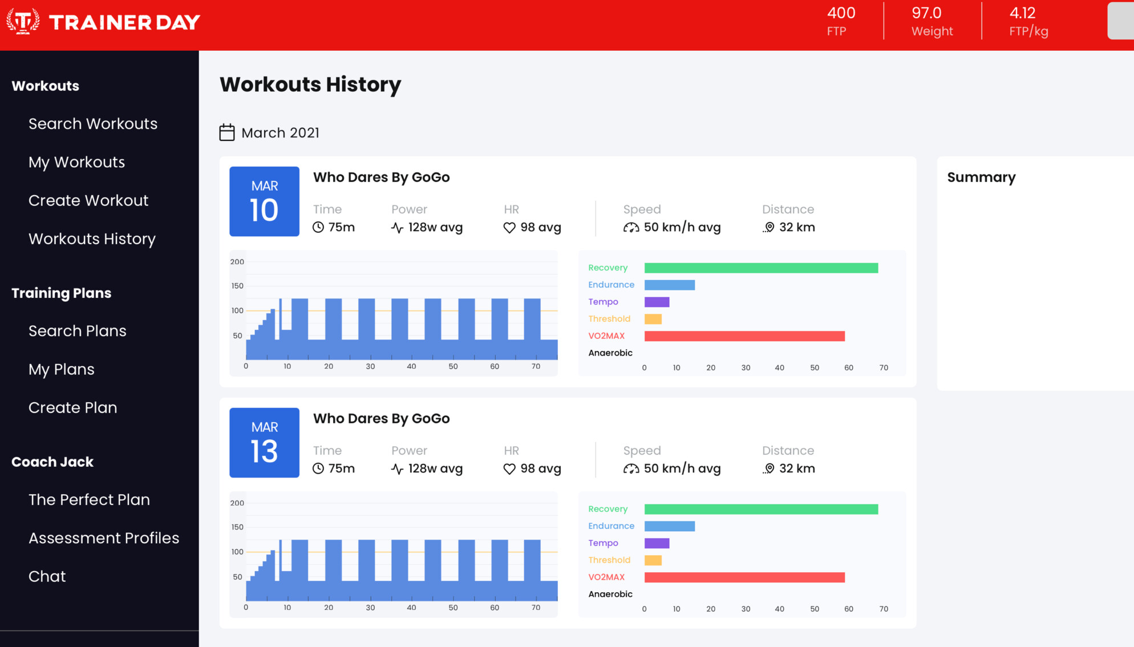Click the Mar 10 workout power chart
This screenshot has height=647, width=1134.
click(x=394, y=313)
